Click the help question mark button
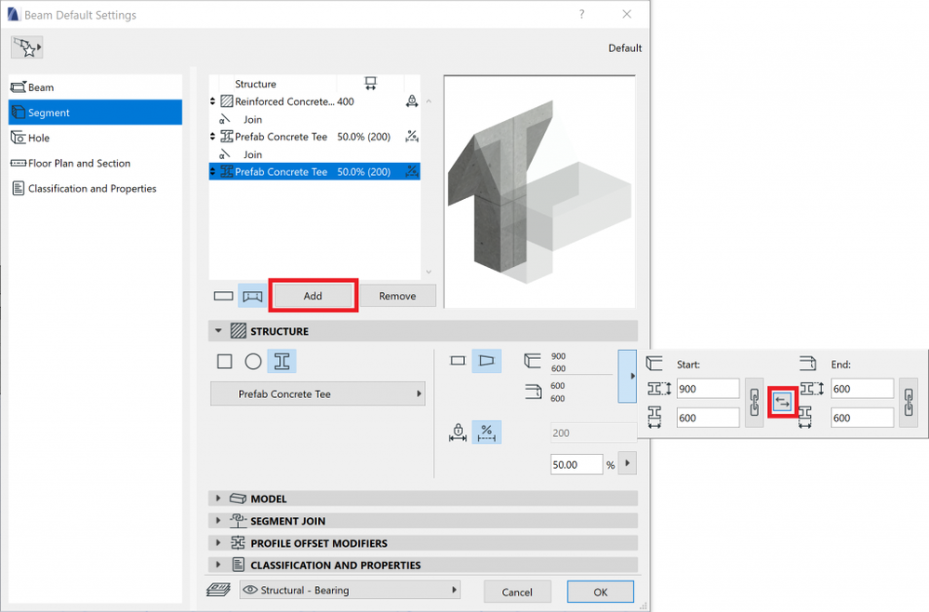The width and height of the screenshot is (929, 612). (x=582, y=14)
